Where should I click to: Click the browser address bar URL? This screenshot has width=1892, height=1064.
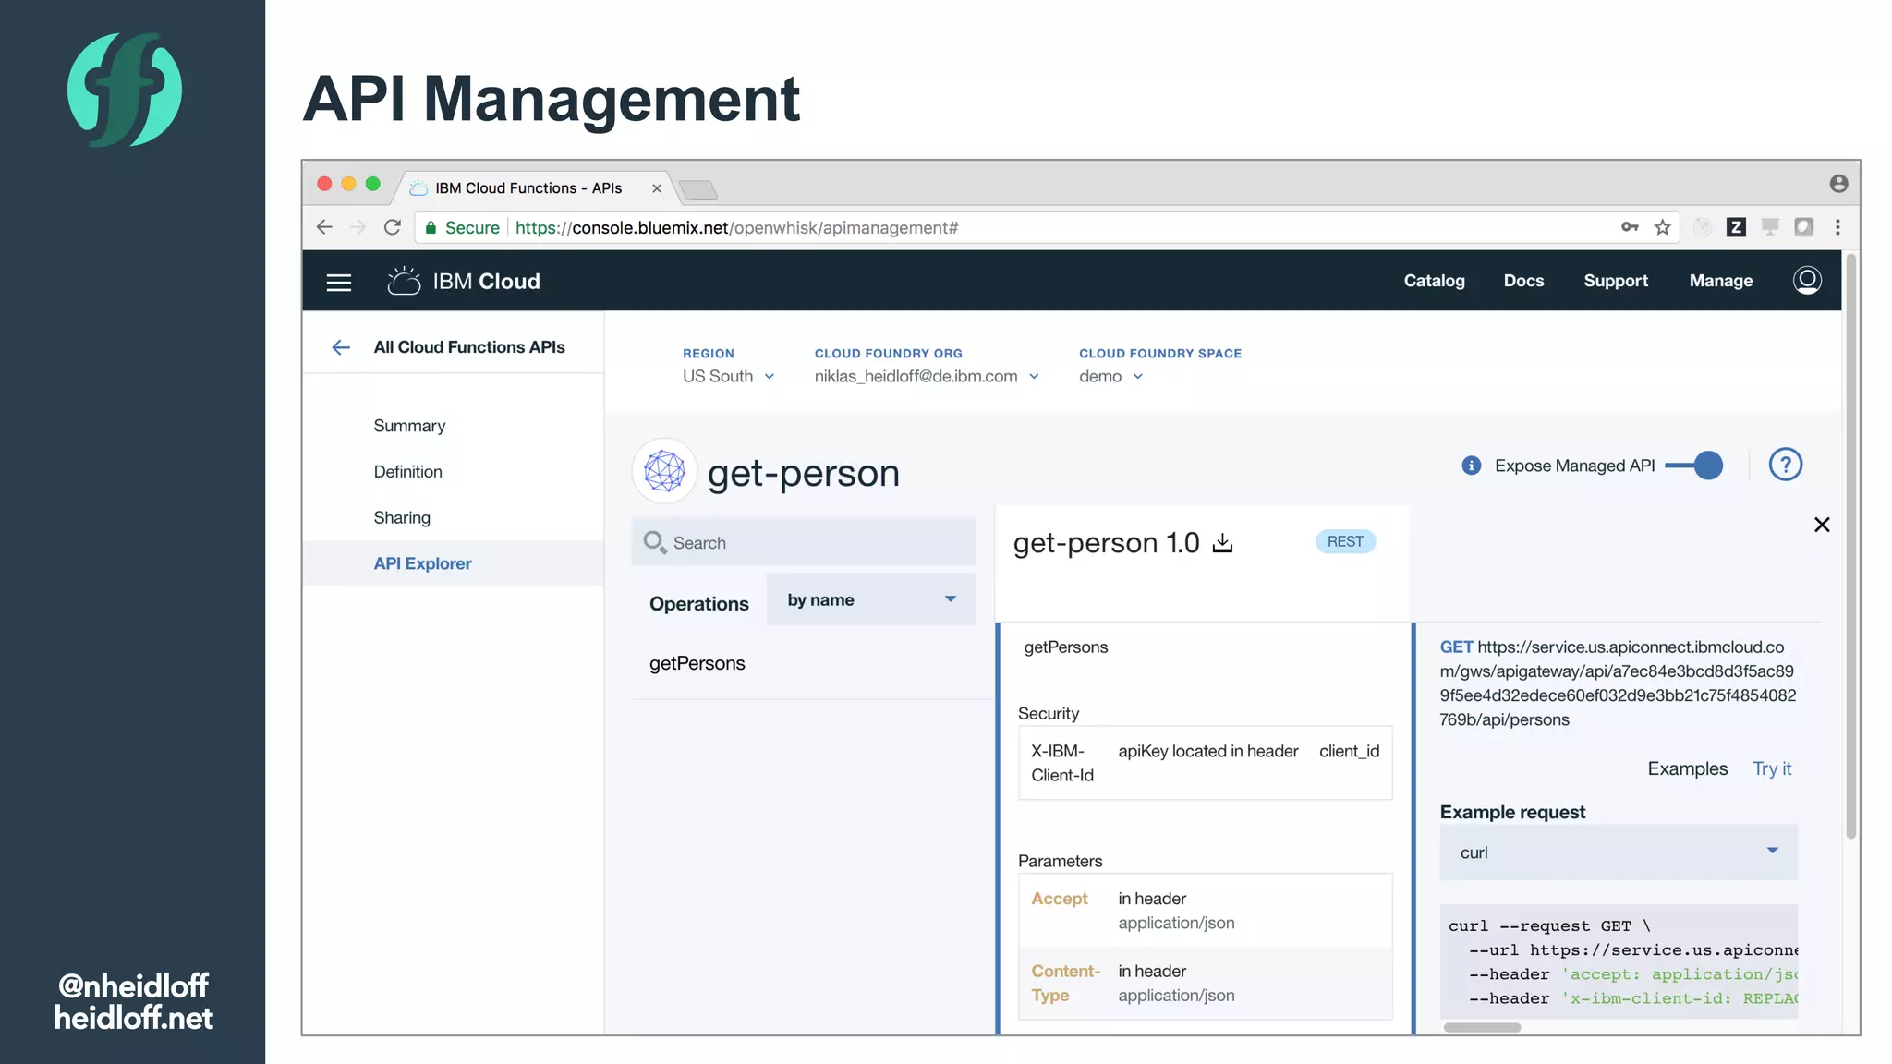point(736,227)
